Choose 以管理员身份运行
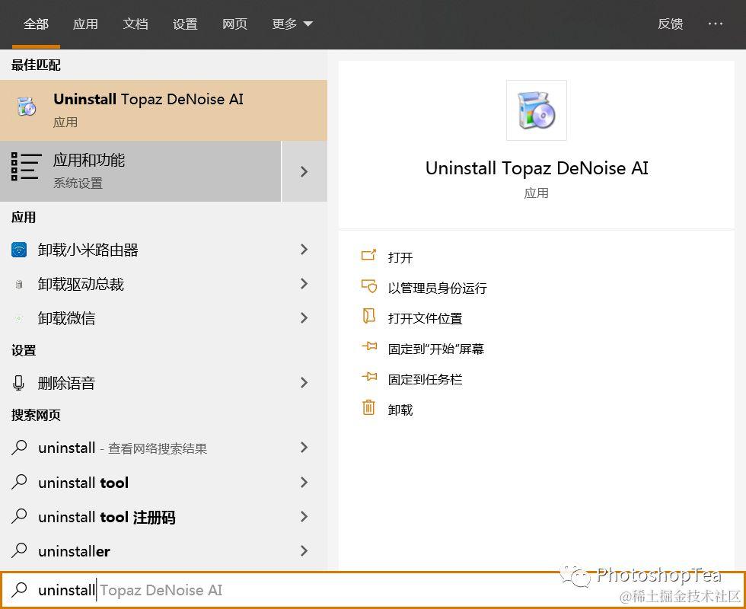The image size is (746, 609). [x=437, y=288]
